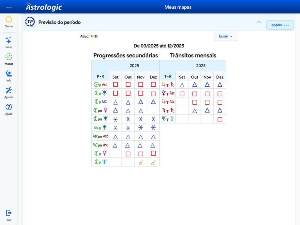Select the Moon pn Uranus row label

[x=100, y=119]
